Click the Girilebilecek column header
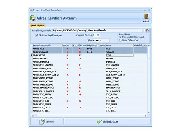The height and width of the screenshot is (135, 181). tap(141, 45)
